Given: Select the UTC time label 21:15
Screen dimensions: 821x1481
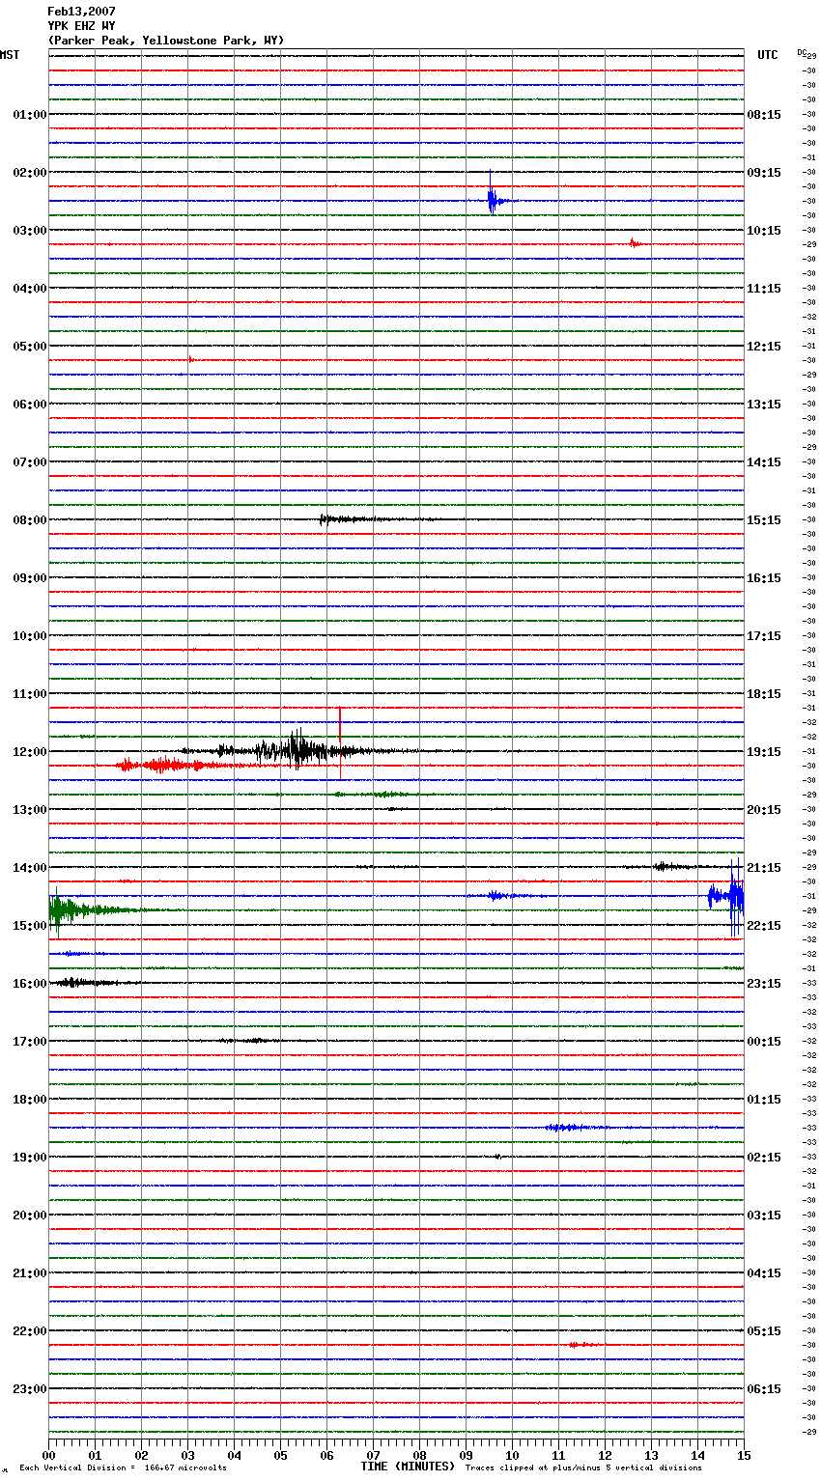Looking at the screenshot, I should pyautogui.click(x=764, y=868).
